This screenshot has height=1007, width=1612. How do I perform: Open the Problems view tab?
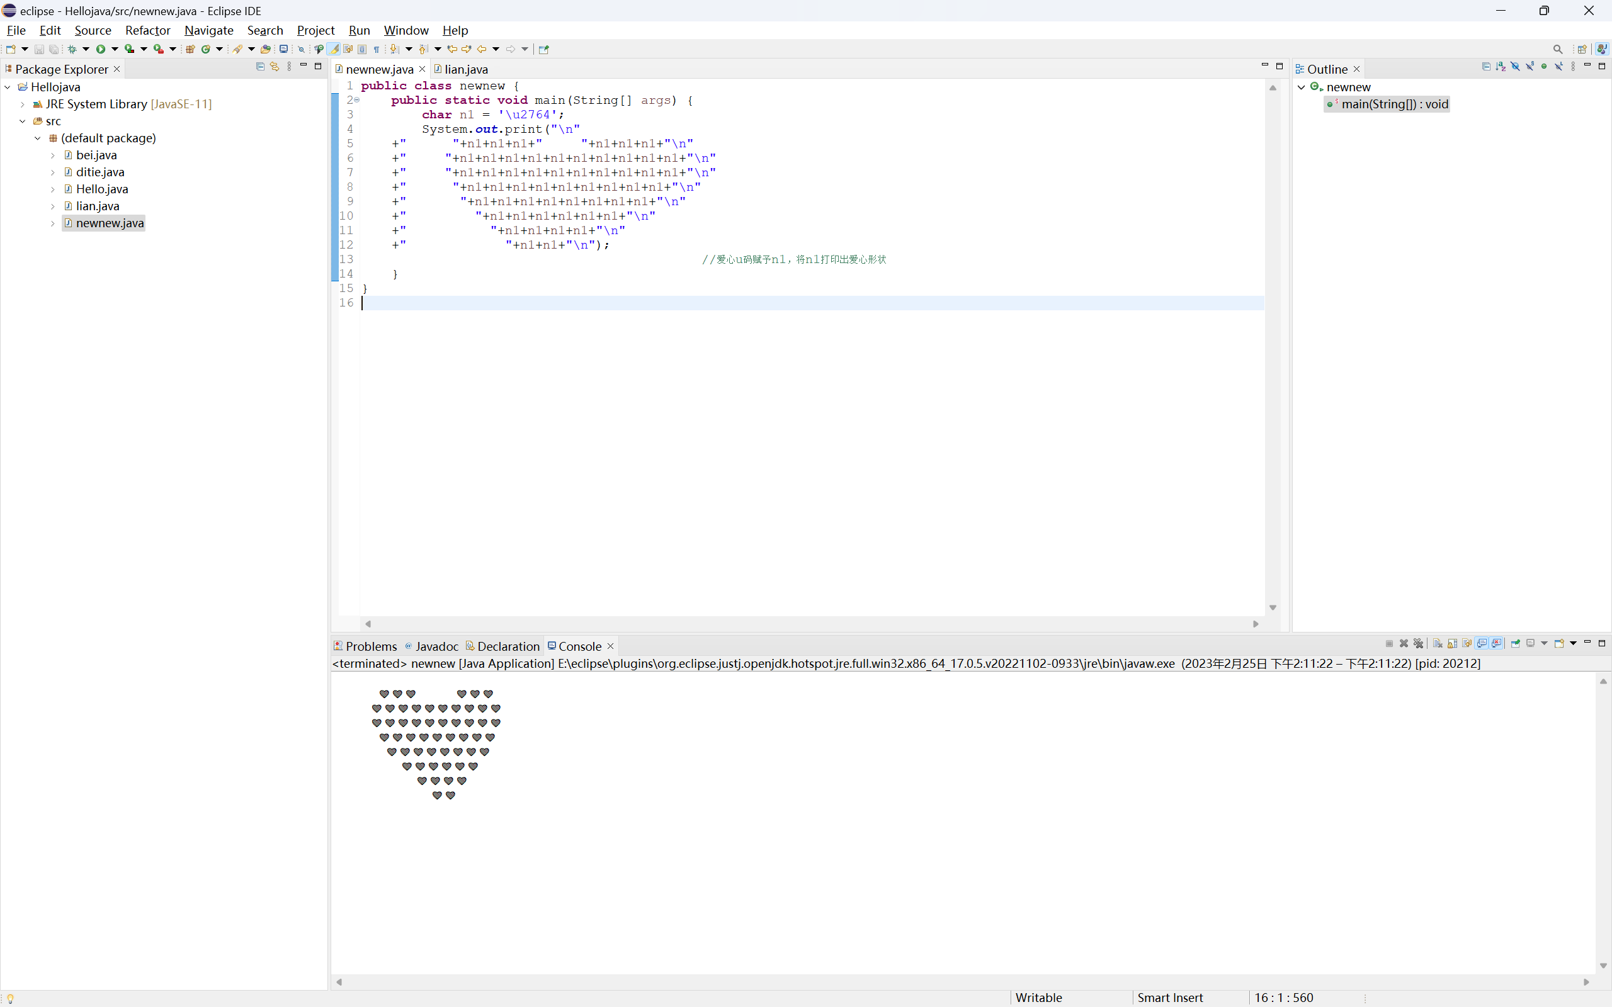point(370,646)
